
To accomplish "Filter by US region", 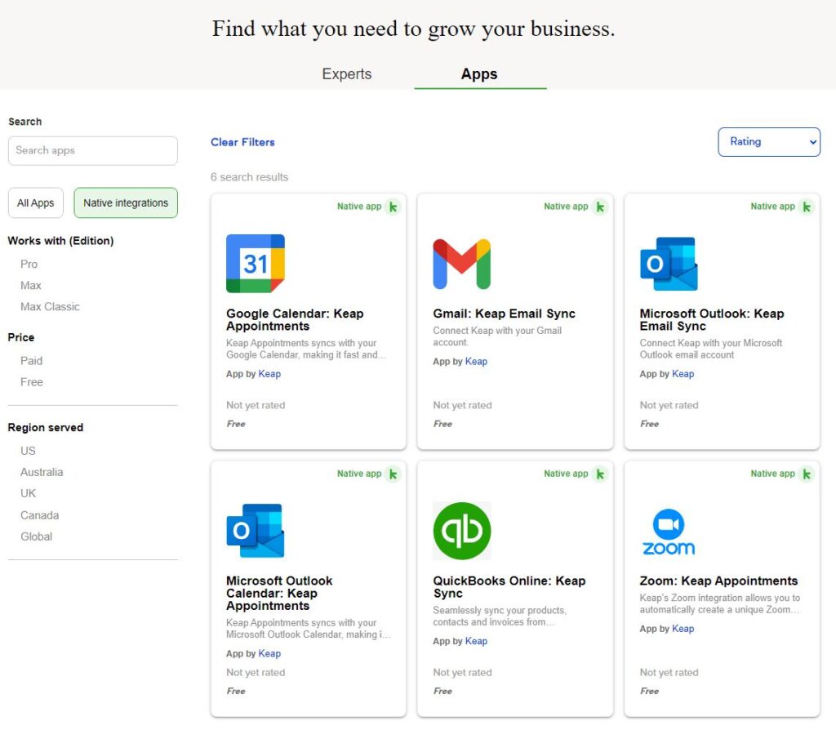I will click(28, 451).
